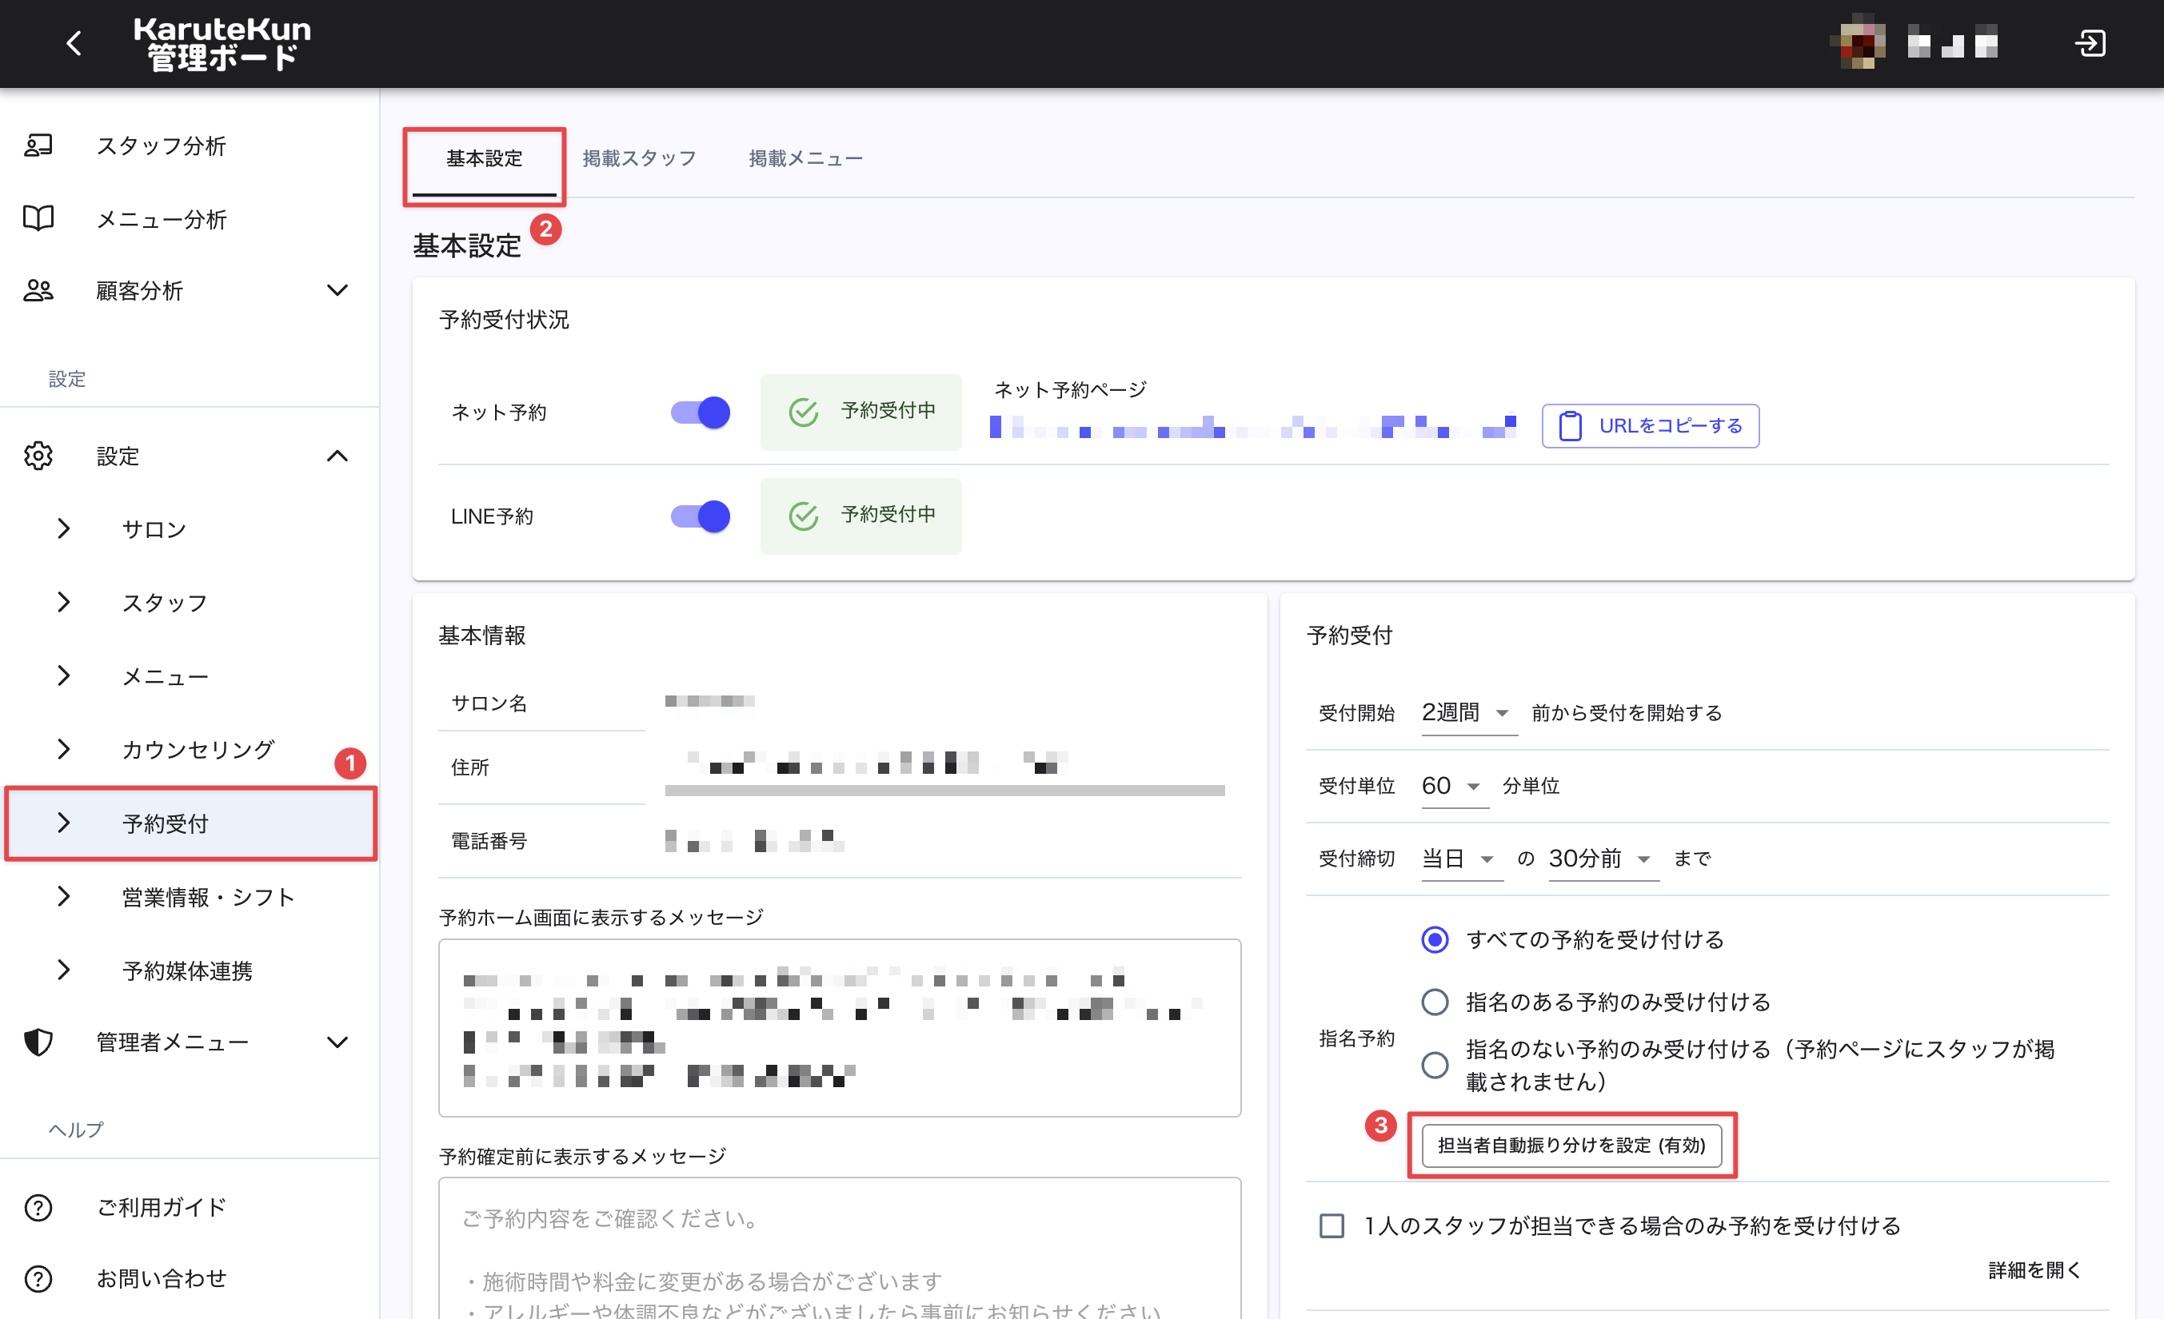Click the メニュー分析 book icon

click(38, 217)
